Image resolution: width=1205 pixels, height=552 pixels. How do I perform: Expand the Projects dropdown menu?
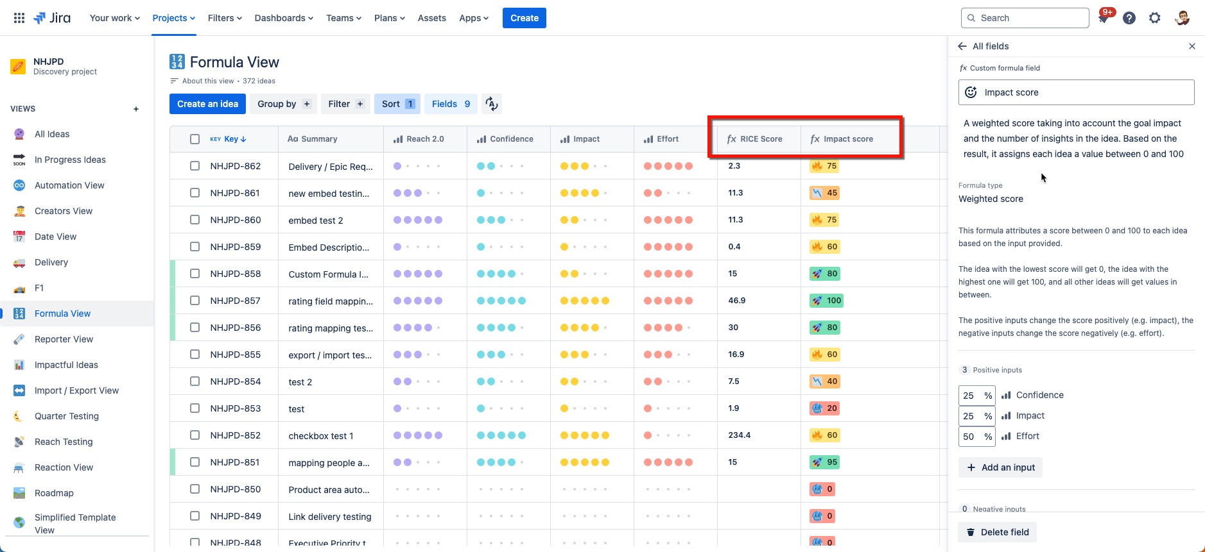tap(173, 18)
